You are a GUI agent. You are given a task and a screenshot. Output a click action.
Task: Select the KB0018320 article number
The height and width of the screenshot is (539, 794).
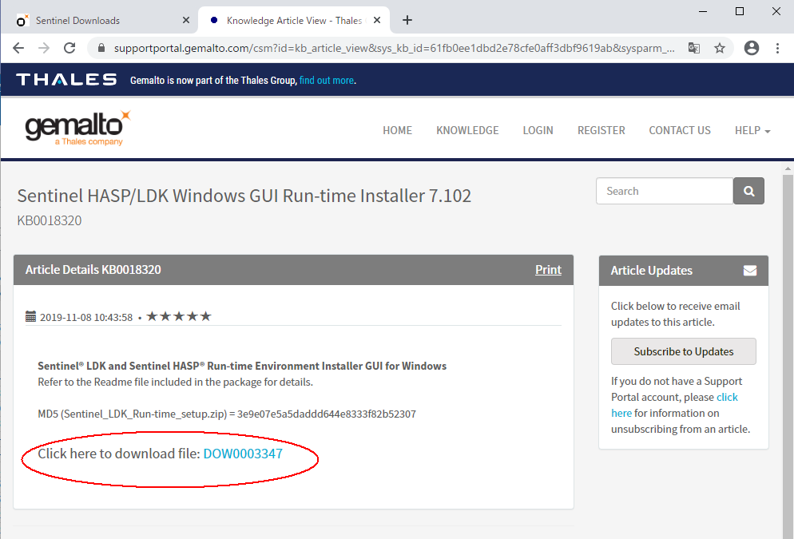pyautogui.click(x=49, y=220)
